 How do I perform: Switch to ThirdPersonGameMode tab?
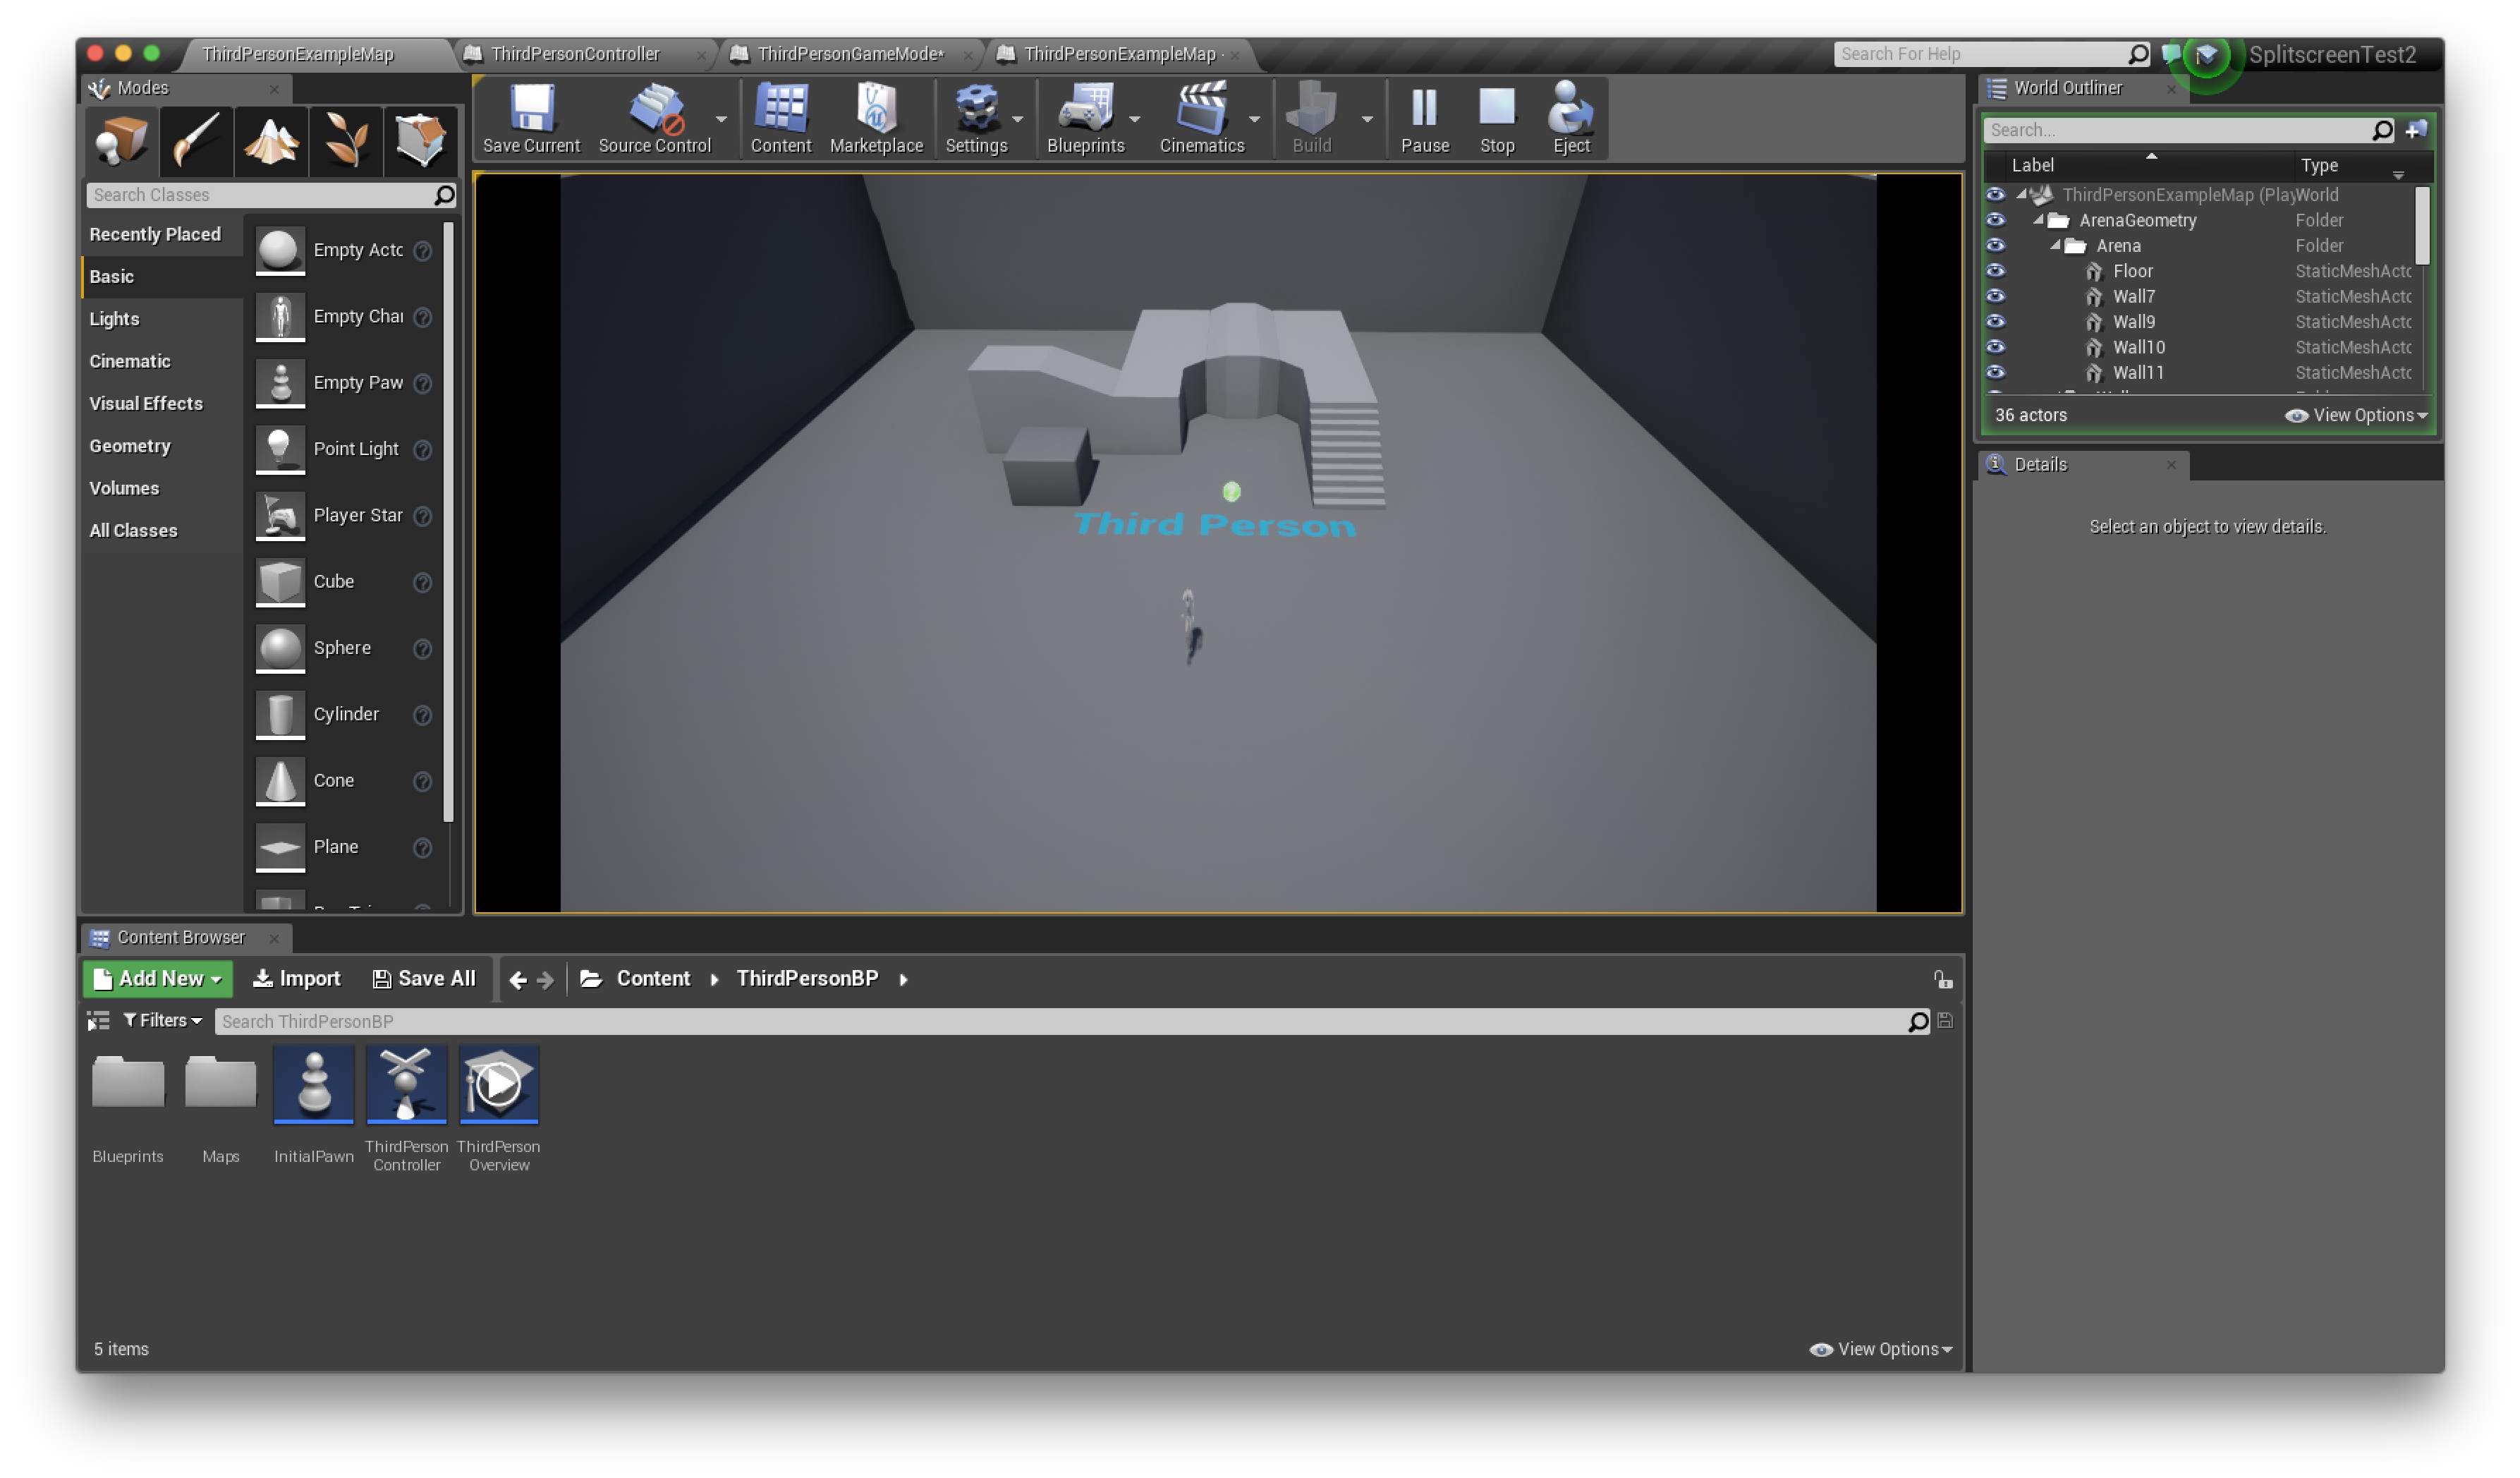(x=851, y=54)
